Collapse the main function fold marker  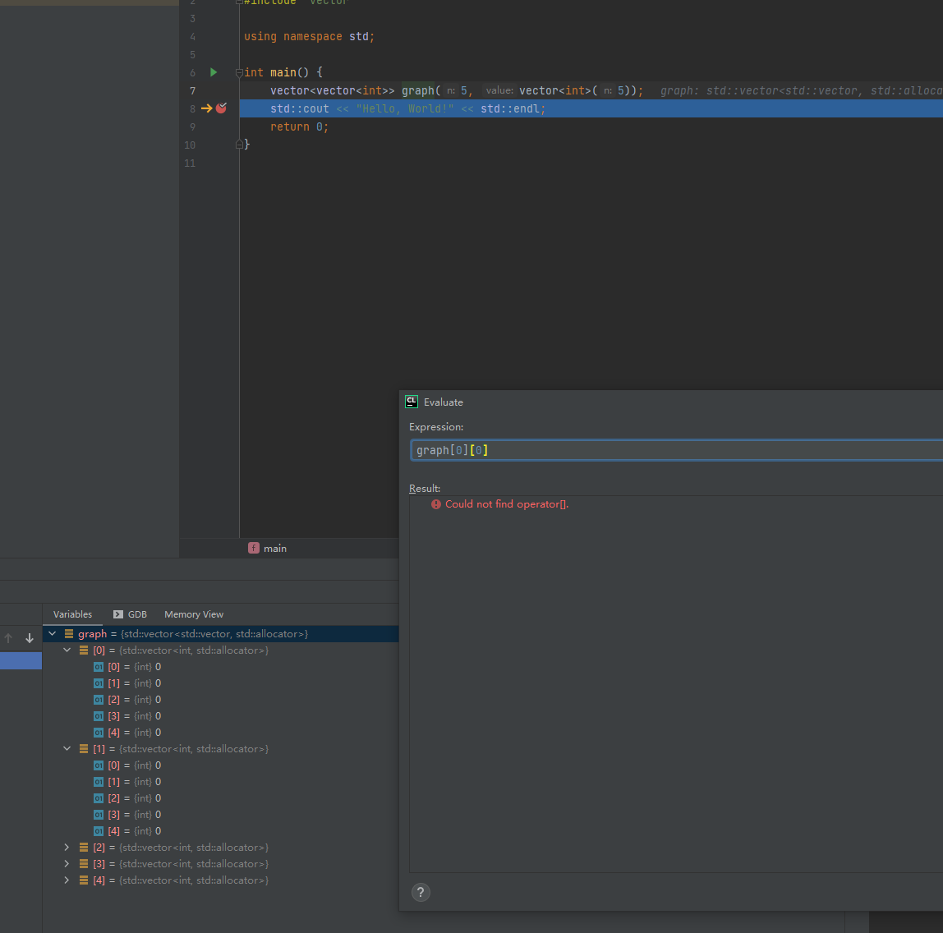(x=239, y=73)
